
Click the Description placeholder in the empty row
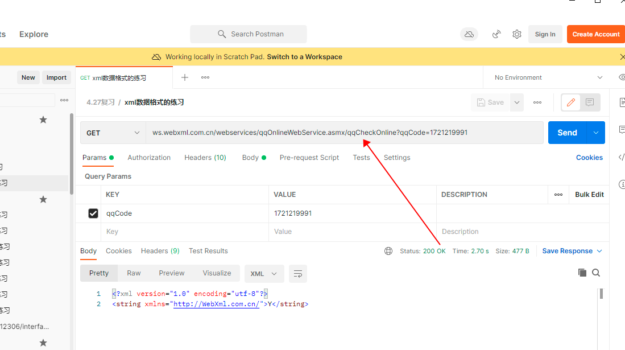[x=460, y=232]
